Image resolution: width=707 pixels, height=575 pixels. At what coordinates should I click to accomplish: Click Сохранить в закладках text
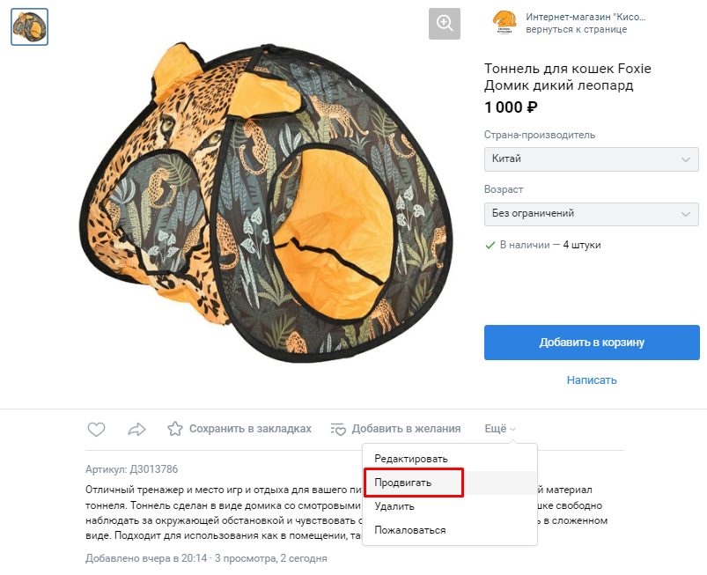click(251, 429)
